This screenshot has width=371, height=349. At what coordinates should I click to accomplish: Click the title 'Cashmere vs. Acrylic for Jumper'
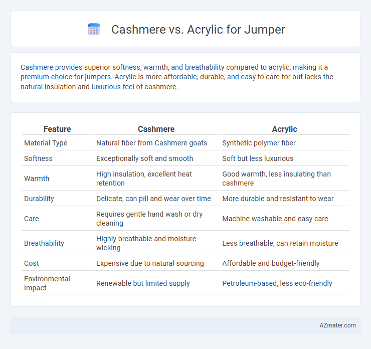198,30
